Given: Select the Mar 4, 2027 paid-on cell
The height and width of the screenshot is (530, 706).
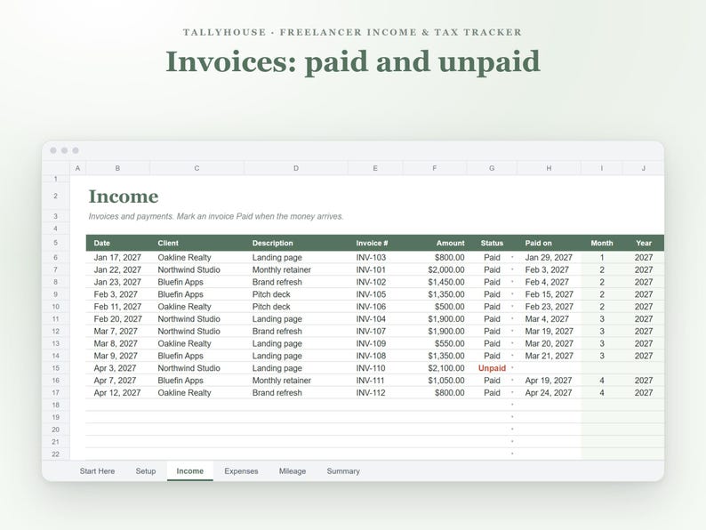Looking at the screenshot, I should [x=549, y=318].
